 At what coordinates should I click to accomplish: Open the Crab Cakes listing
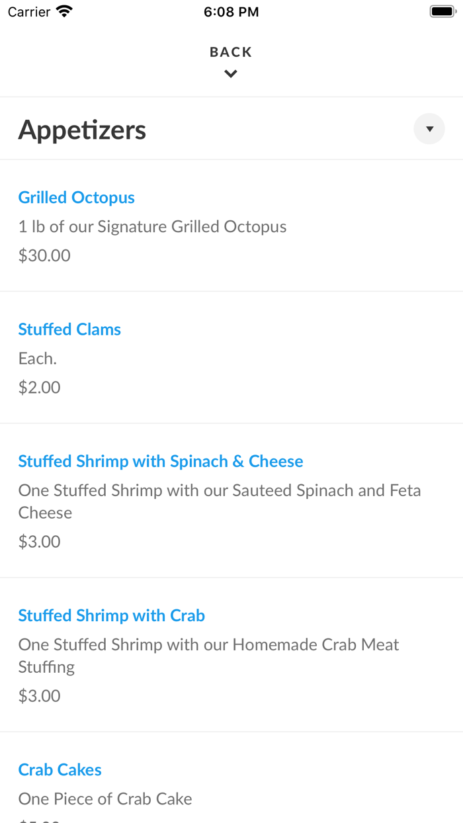(60, 769)
